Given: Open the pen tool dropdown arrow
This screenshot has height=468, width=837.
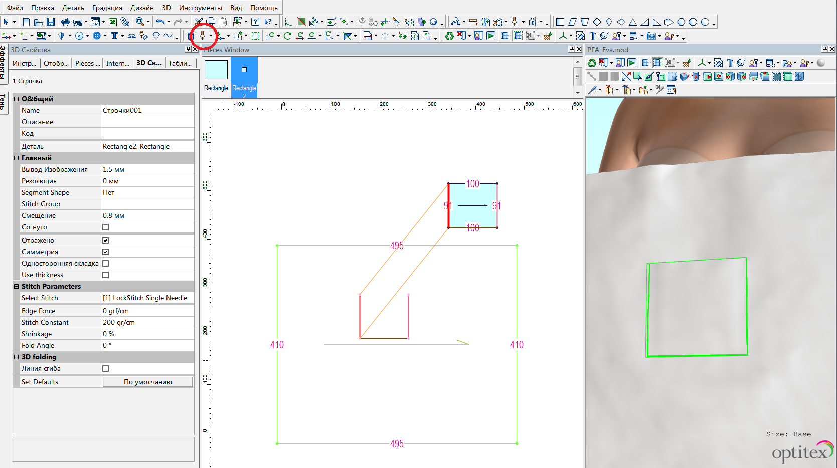Looking at the screenshot, I should click(x=210, y=36).
